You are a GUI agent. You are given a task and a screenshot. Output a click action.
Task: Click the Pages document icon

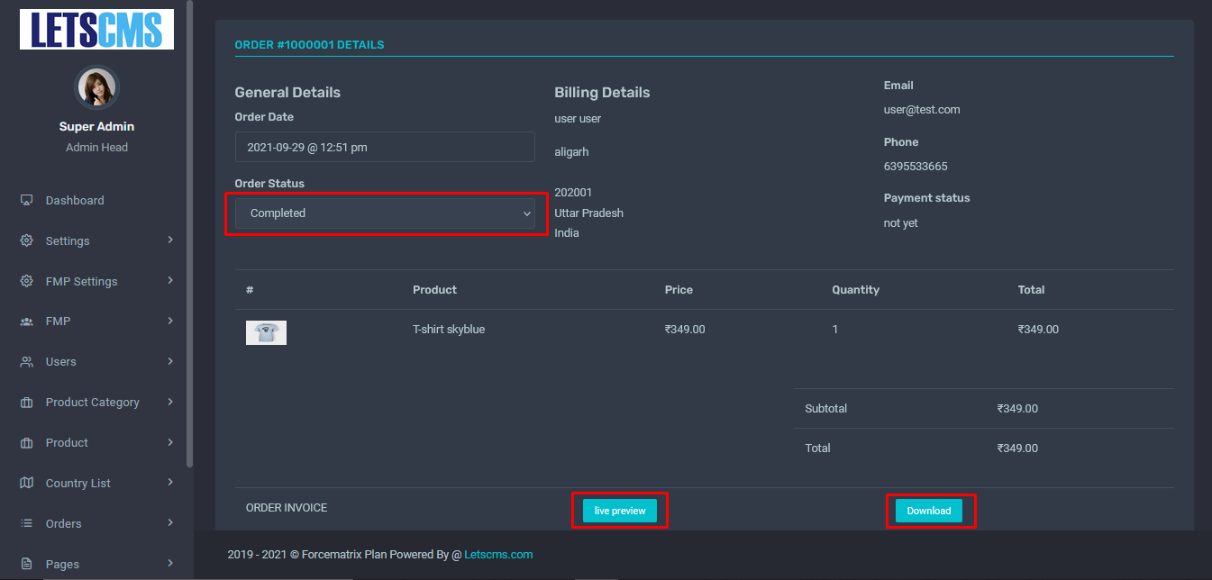click(x=27, y=564)
